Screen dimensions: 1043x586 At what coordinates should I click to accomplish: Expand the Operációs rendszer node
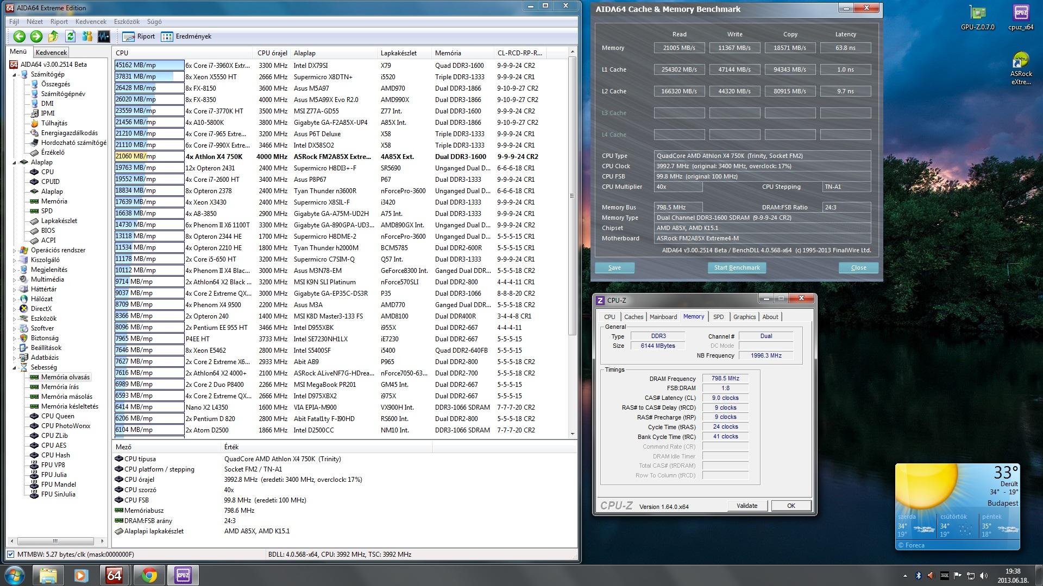coord(15,250)
